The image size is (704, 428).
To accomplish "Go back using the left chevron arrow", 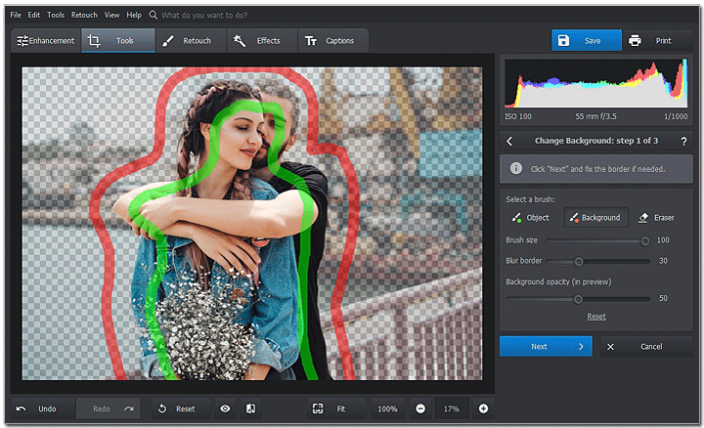I will 509,142.
